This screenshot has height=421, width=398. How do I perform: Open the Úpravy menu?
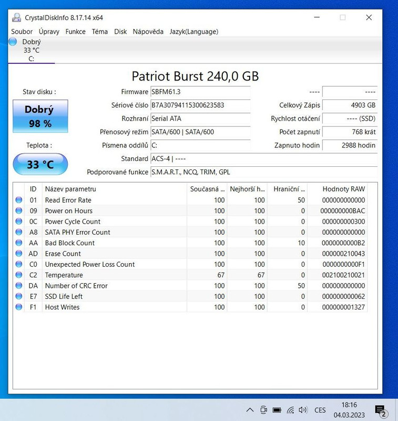point(49,32)
